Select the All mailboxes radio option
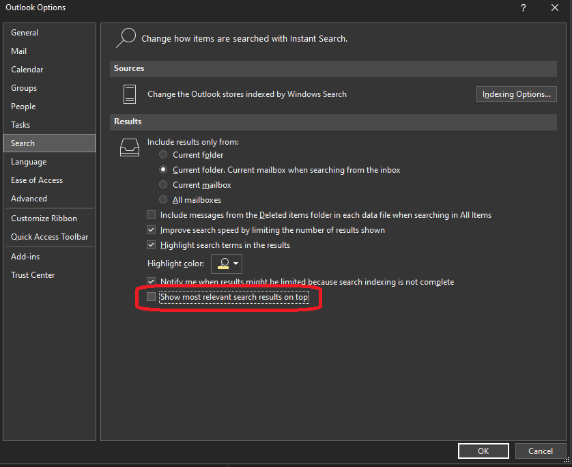Image resolution: width=572 pixels, height=467 pixels. pos(163,199)
